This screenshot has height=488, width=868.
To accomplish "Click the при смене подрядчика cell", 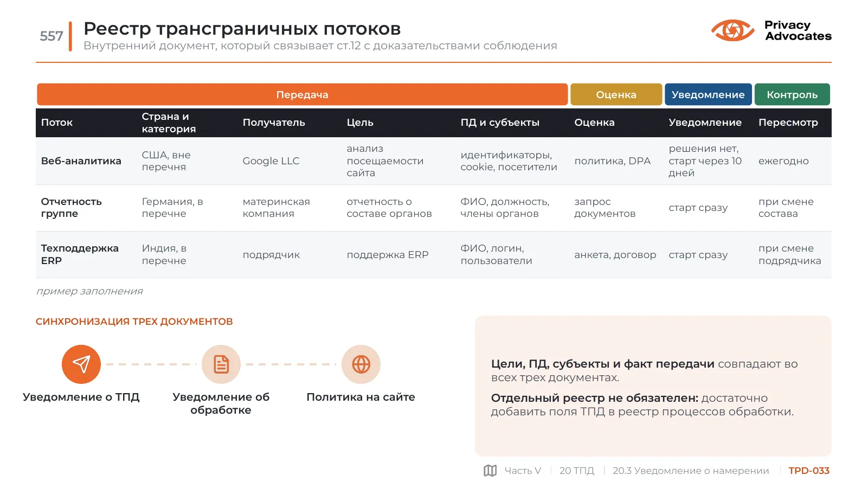I will (789, 254).
